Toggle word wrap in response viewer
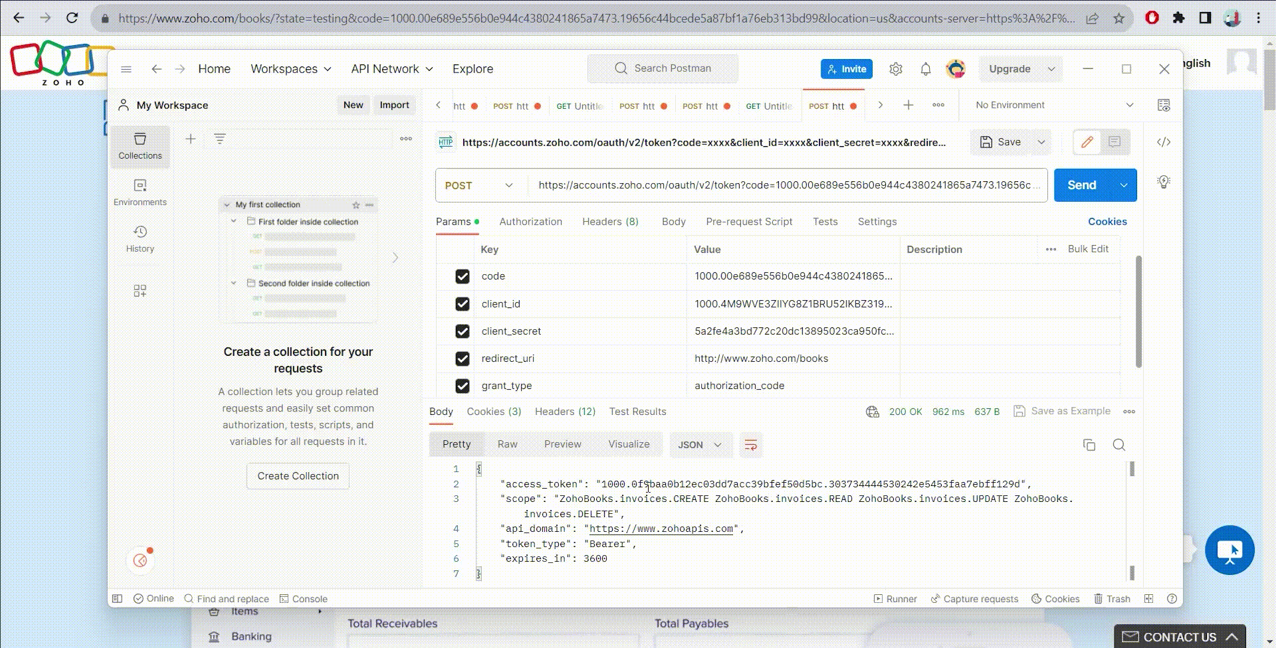Screen dimensions: 1276x648 (x=750, y=445)
